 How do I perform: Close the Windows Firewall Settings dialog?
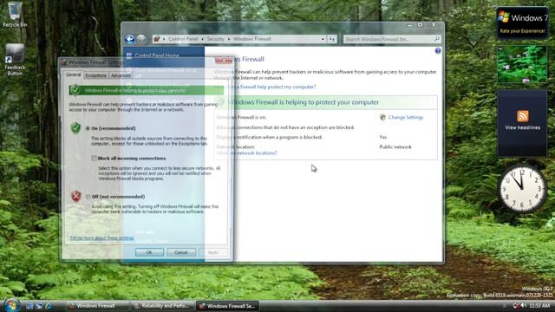click(224, 61)
